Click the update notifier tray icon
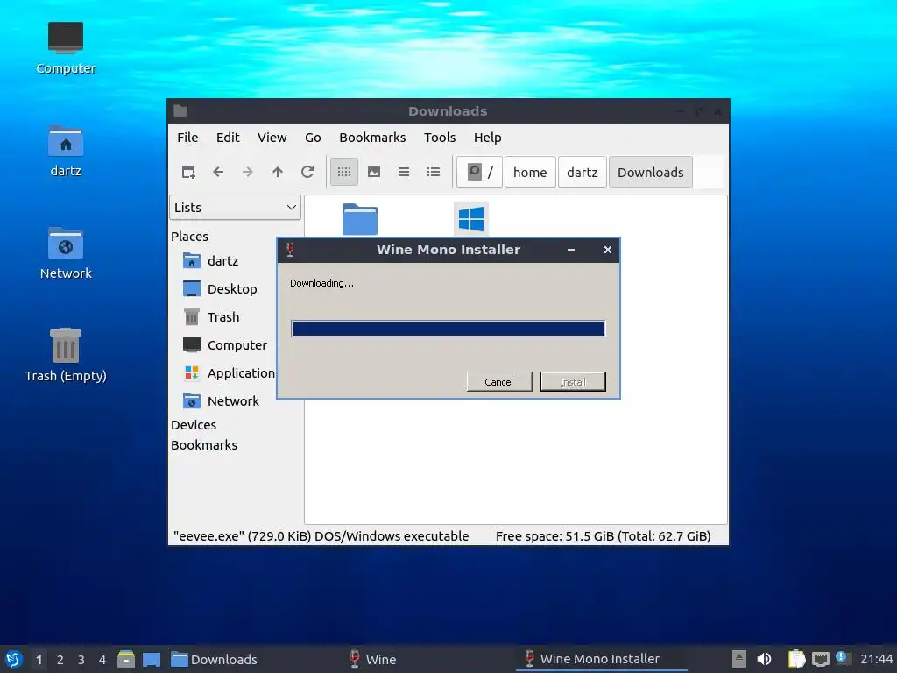897x673 pixels. (x=844, y=658)
